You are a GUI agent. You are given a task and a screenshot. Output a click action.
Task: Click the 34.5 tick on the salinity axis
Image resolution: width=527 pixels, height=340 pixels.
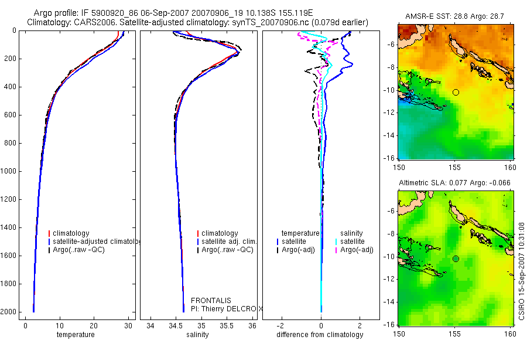coord(176,326)
